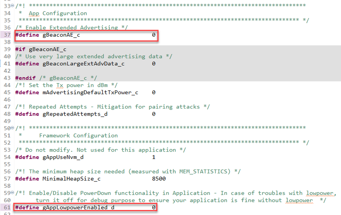Click mAdvertisingDefaultTxPower_c identifier
This screenshot has width=341, height=215.
click(x=90, y=93)
